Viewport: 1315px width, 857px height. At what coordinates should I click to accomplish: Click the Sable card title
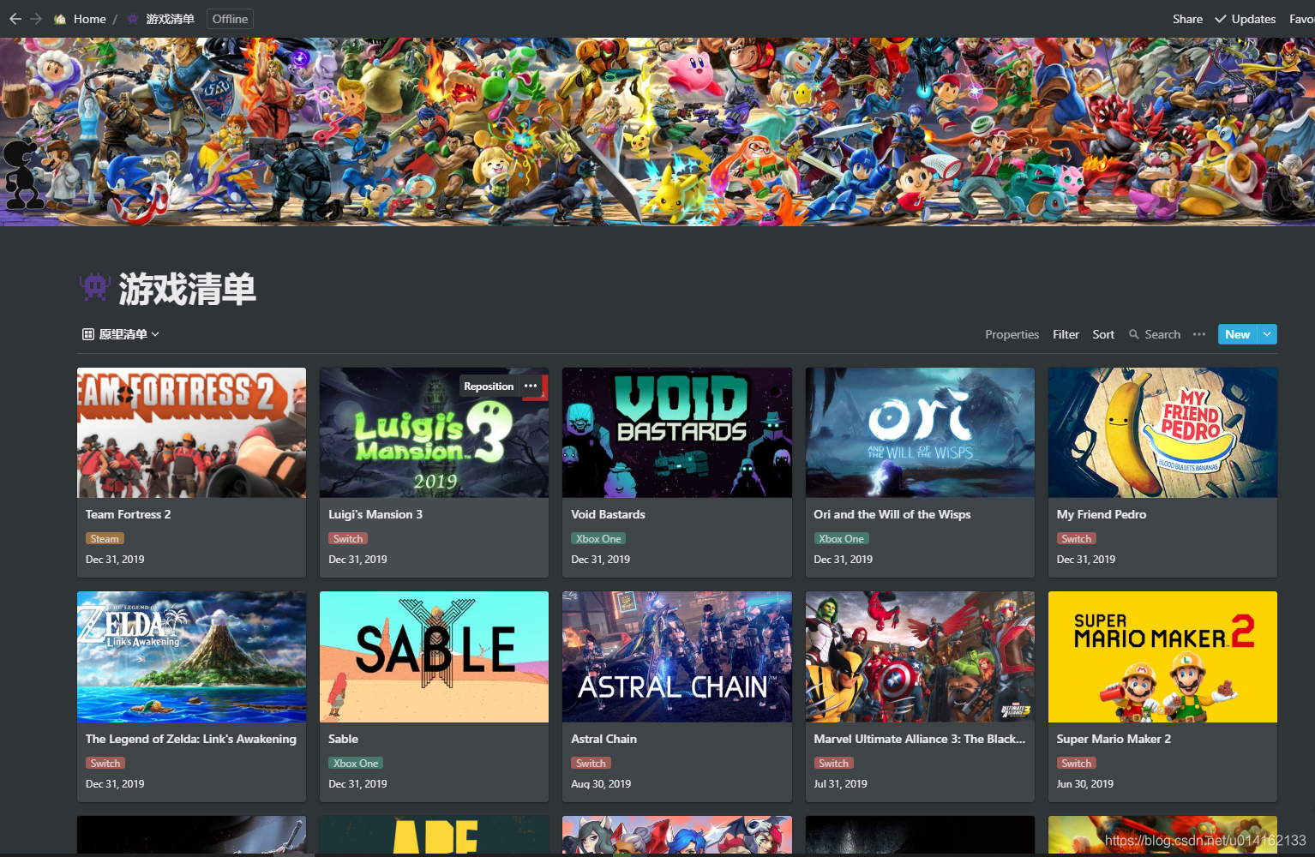(x=343, y=739)
